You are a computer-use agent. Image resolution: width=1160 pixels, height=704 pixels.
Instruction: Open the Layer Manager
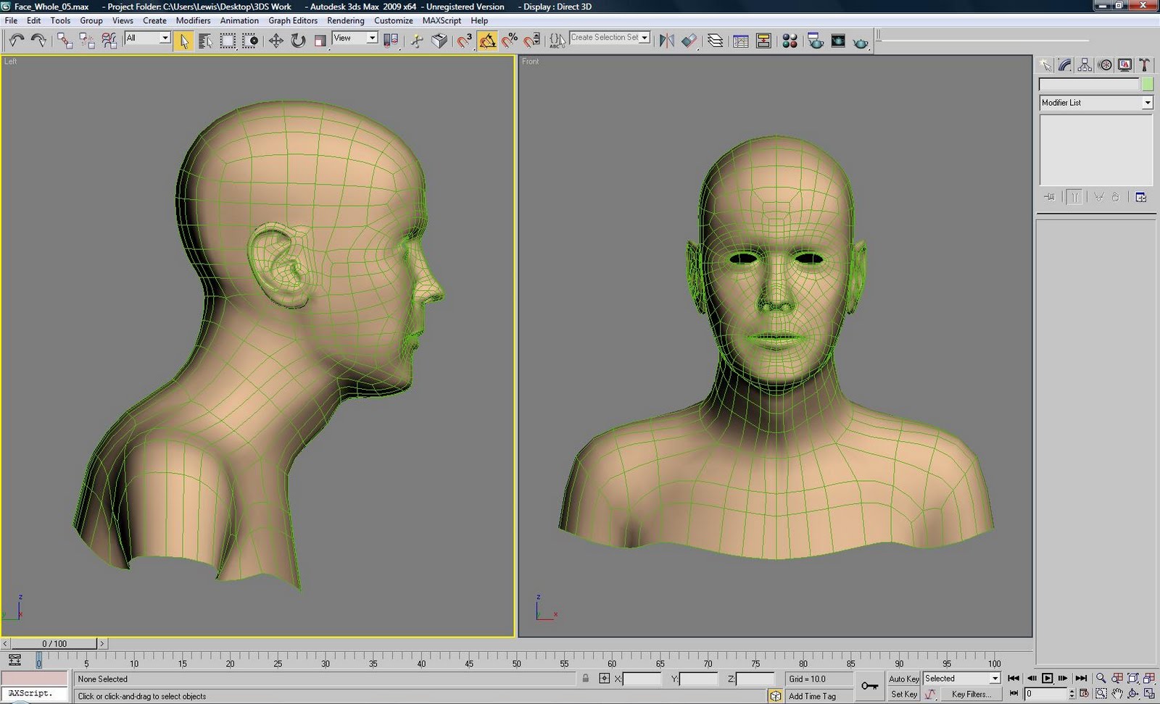715,41
